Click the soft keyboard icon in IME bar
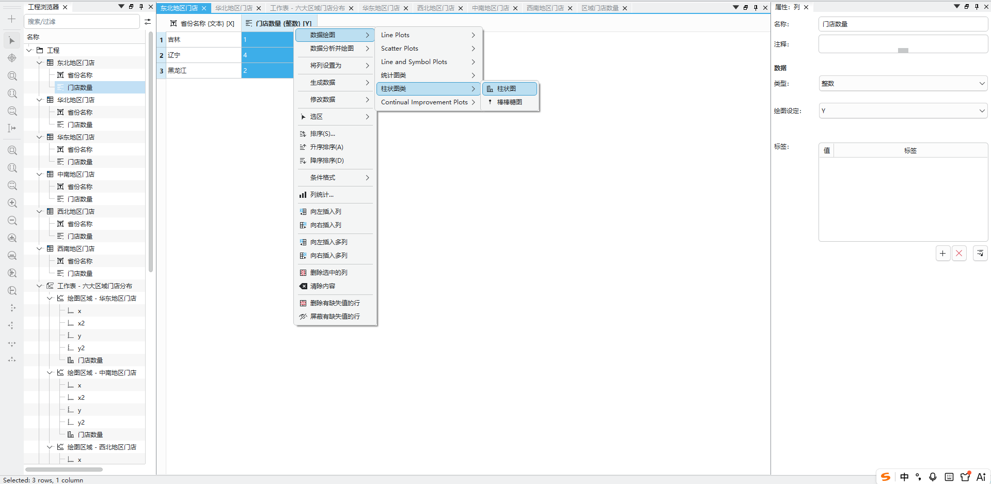Image resolution: width=991 pixels, height=484 pixels. (x=949, y=477)
